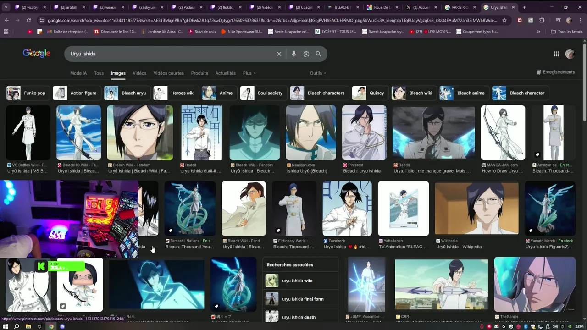Switch to the Mode IA tab

tap(78, 73)
